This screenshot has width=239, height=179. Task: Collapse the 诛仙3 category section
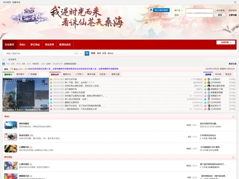(233, 117)
